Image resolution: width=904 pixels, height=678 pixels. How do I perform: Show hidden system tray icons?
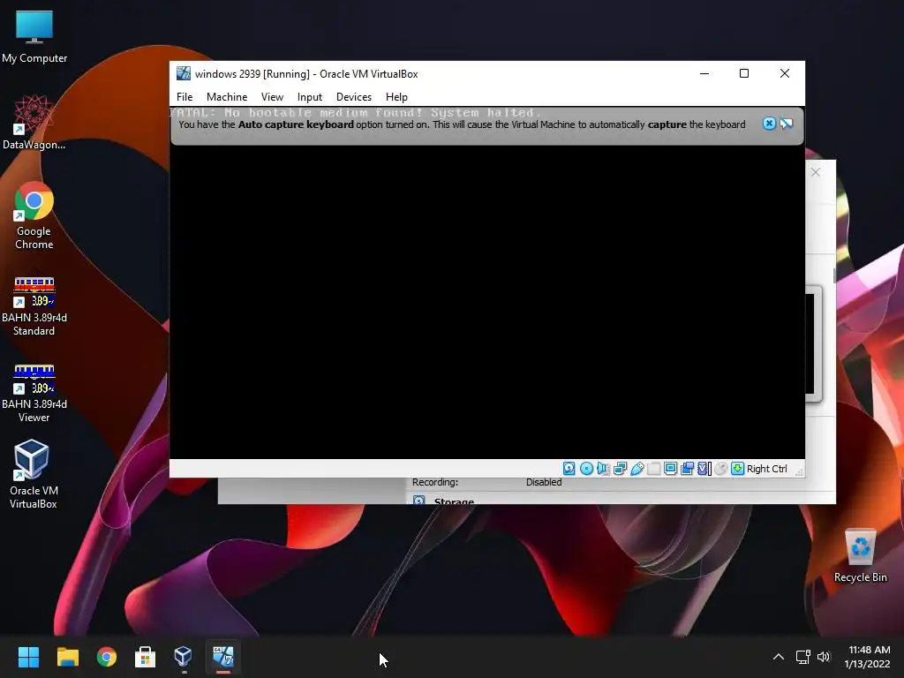pos(779,657)
